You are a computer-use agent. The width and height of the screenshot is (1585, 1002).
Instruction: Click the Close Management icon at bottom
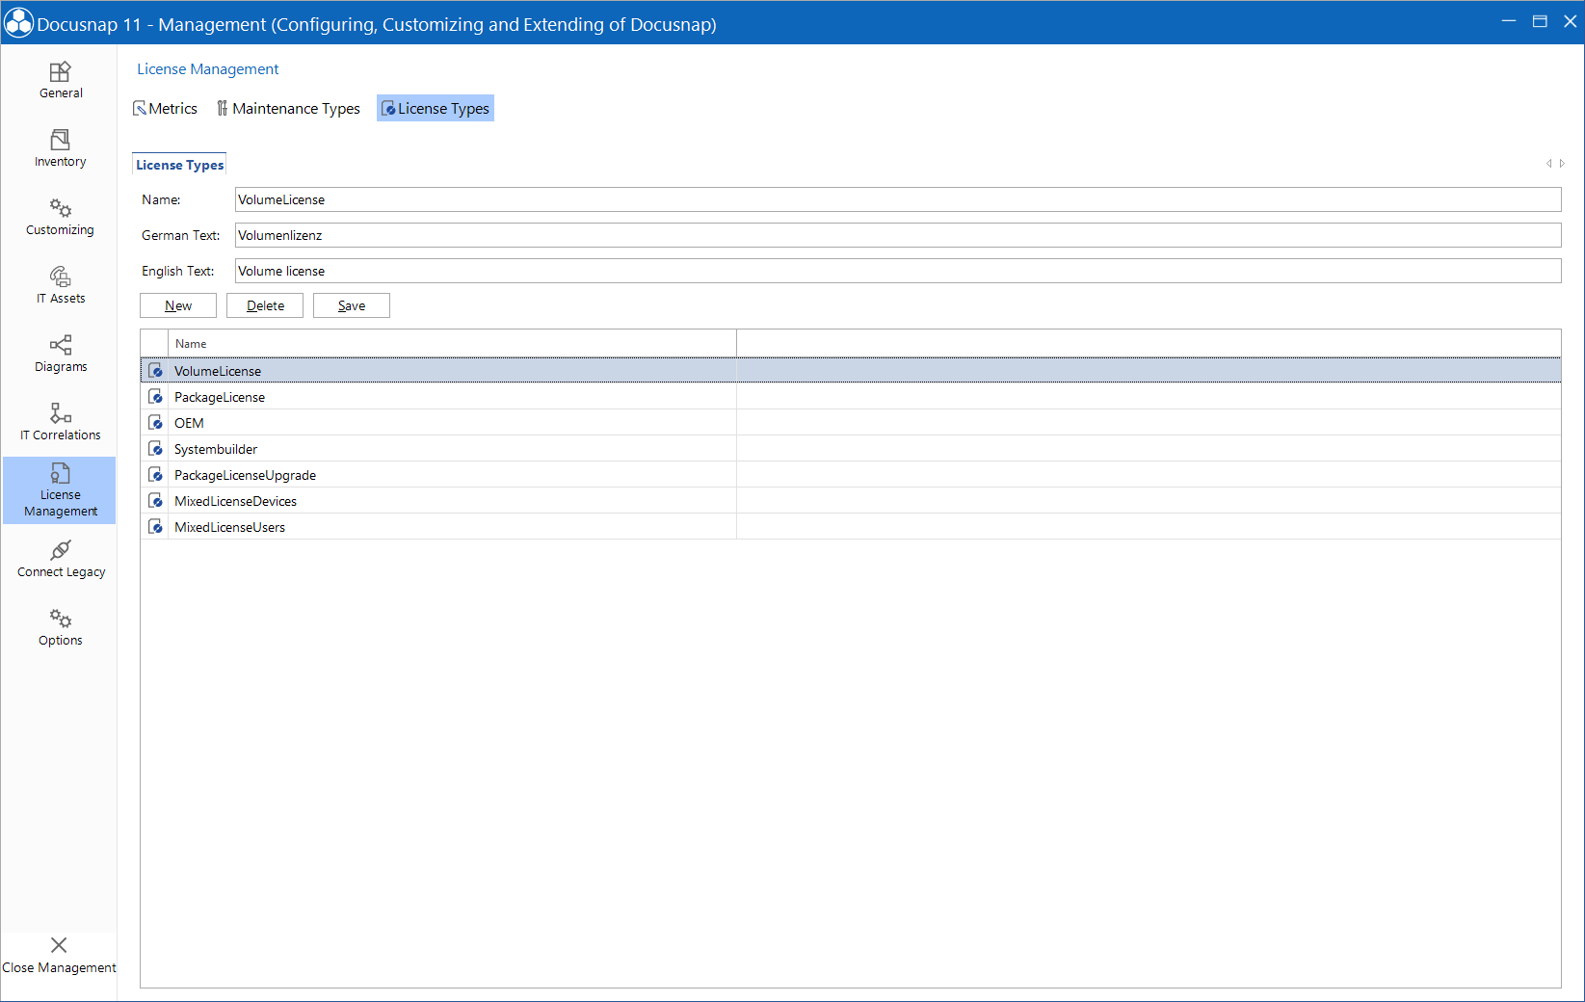coord(60,955)
